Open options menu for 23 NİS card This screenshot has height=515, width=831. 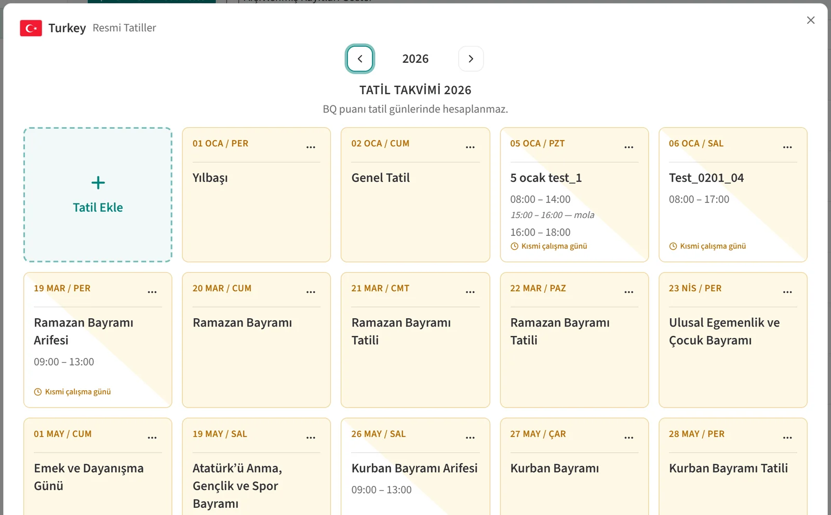point(787,292)
